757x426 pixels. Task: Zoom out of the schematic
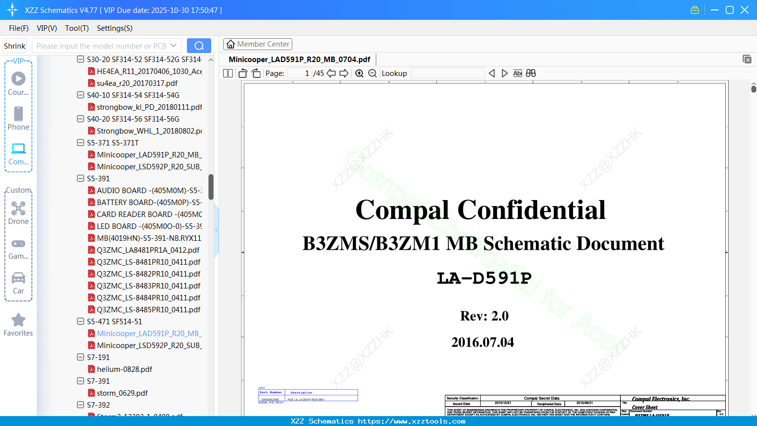(x=372, y=73)
